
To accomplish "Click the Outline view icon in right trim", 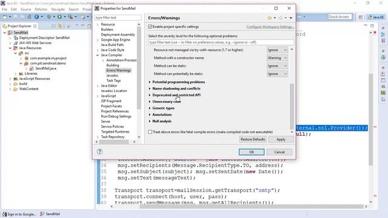I will [x=383, y=35].
